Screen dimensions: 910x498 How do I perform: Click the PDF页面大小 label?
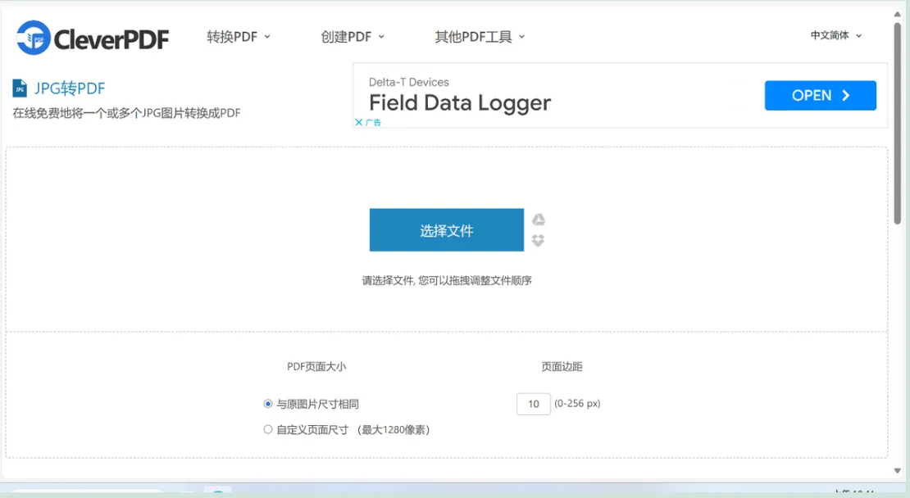pyautogui.click(x=316, y=366)
